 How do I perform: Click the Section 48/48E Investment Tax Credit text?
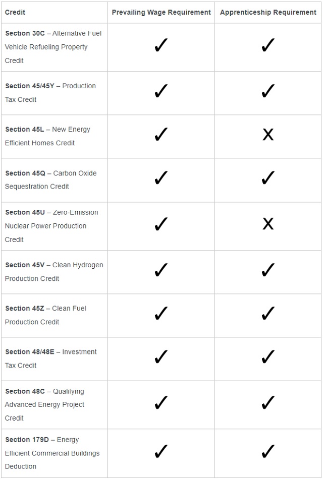point(50,358)
